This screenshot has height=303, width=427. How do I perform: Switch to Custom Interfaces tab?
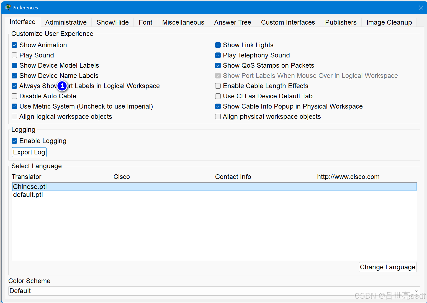pyautogui.click(x=288, y=22)
